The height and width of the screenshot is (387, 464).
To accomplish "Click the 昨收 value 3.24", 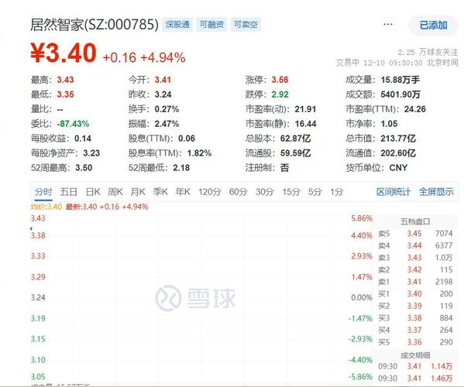I will coord(163,94).
